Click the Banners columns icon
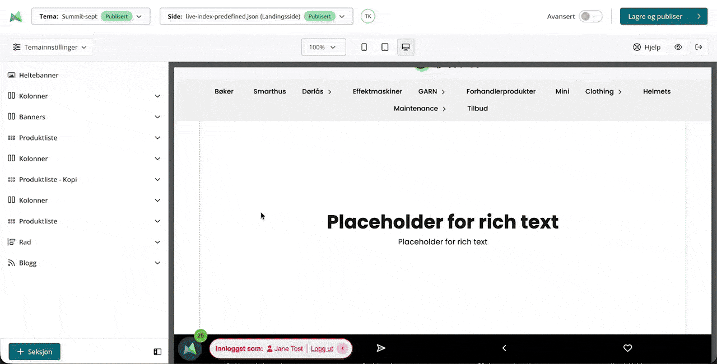717x364 pixels. (x=11, y=116)
